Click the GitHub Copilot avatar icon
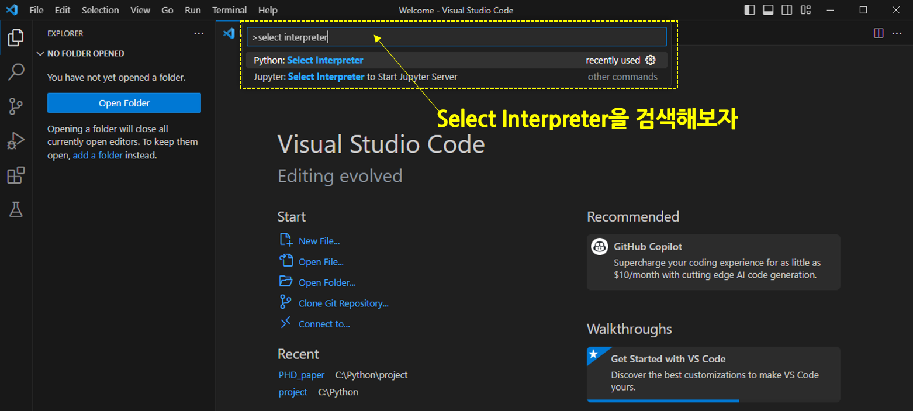Screen dimensions: 913x411 (x=600, y=247)
